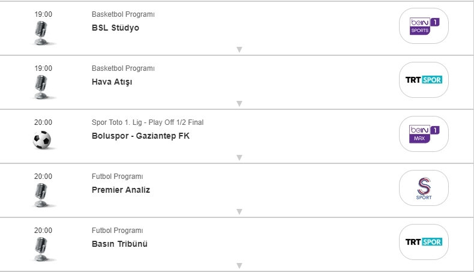Open the beIN Sports Max 1 channel logo

click(424, 134)
